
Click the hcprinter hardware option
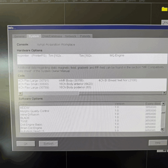[x=23, y=56]
